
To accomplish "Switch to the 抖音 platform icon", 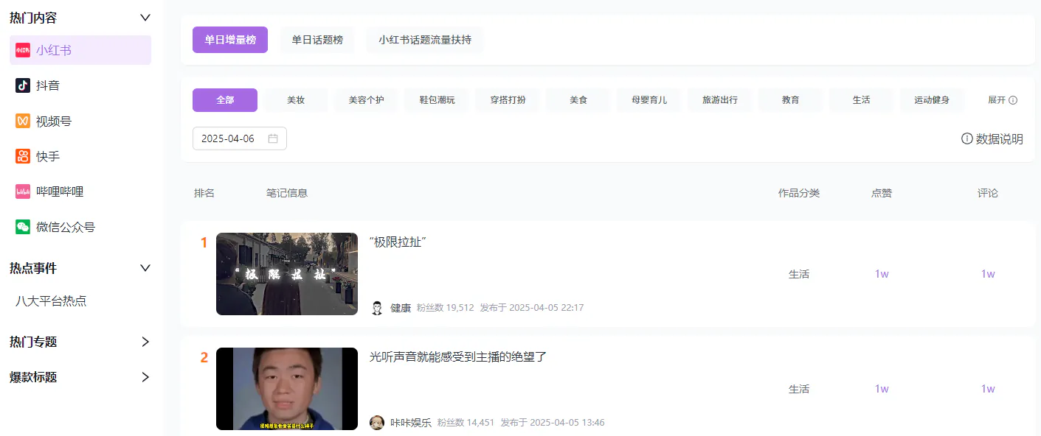I will [21, 85].
